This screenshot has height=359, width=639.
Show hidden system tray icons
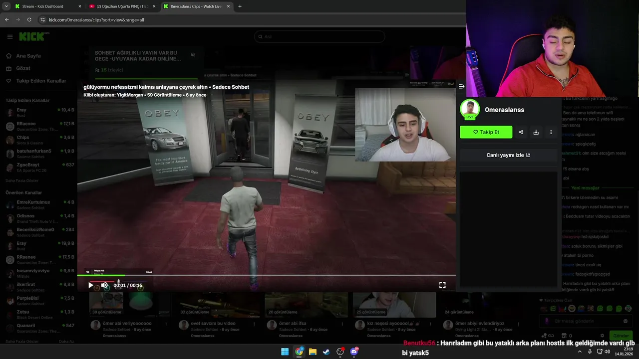pyautogui.click(x=580, y=352)
